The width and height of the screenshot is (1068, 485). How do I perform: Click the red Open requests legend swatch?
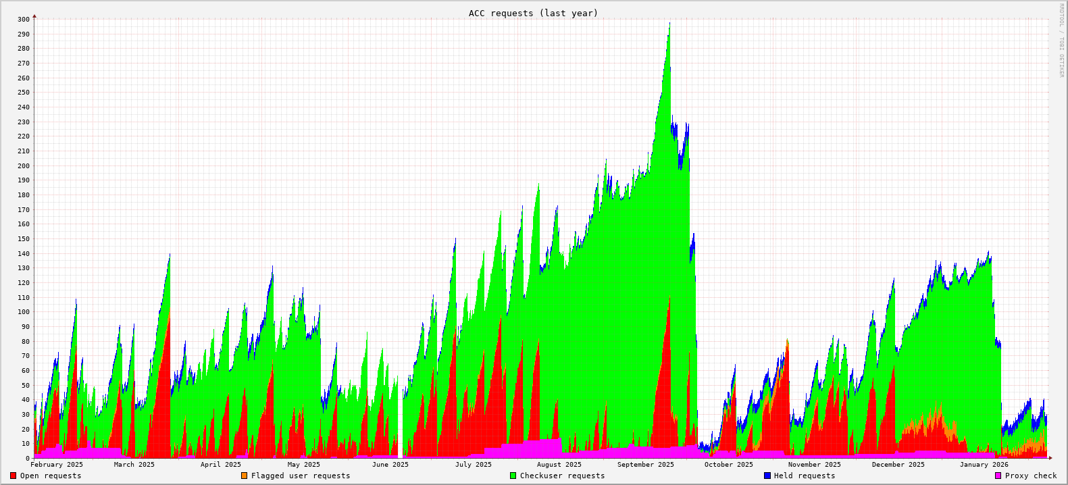(13, 476)
